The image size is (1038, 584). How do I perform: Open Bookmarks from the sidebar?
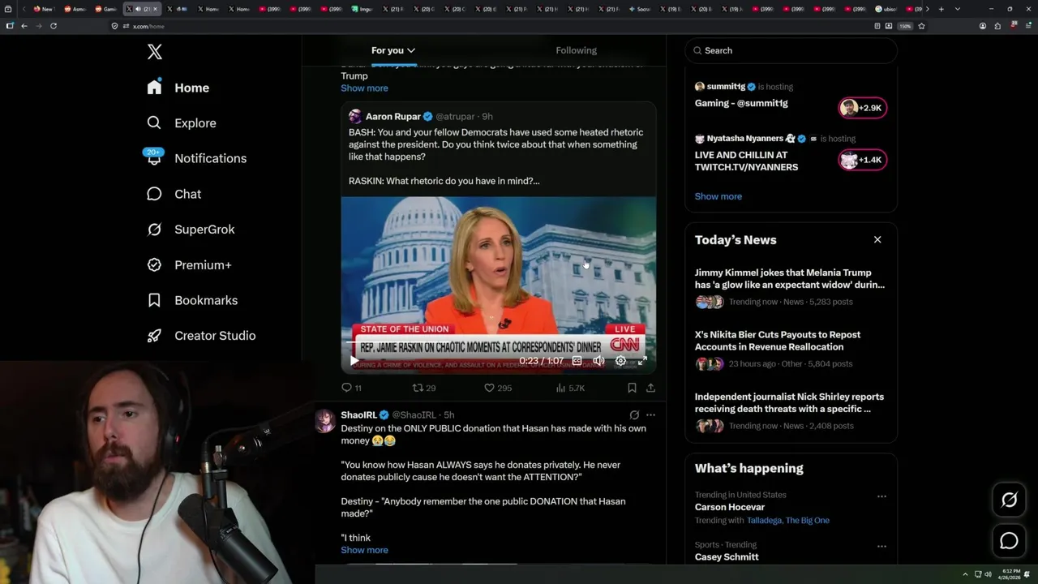point(192,300)
